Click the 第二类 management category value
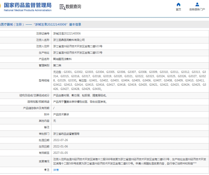Viewport: 209px width, 175px height. click(x=57, y=65)
